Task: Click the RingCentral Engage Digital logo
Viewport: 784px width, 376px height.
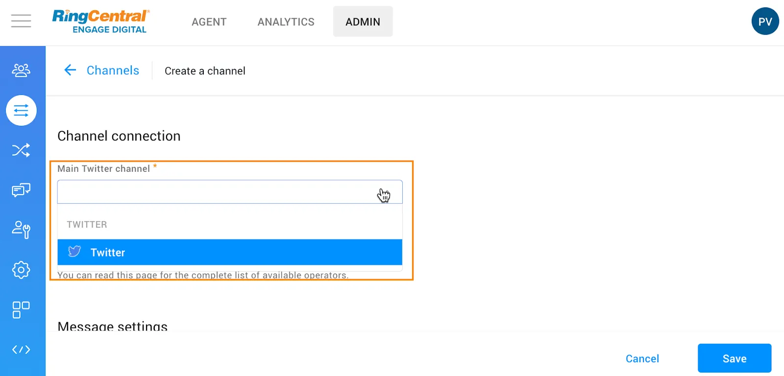Action: (100, 22)
